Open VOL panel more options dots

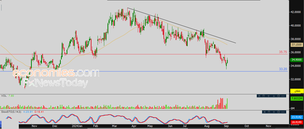(283, 96)
